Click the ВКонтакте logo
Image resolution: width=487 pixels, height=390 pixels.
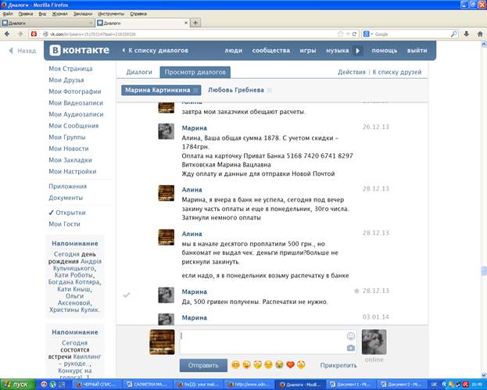(80, 50)
